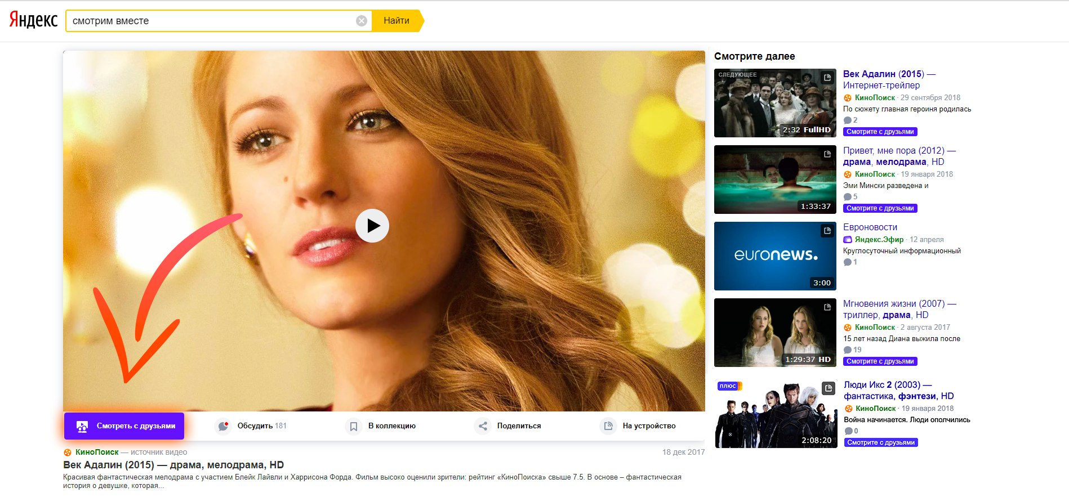Click the bookmark icon next to В коллекцию

tap(354, 426)
